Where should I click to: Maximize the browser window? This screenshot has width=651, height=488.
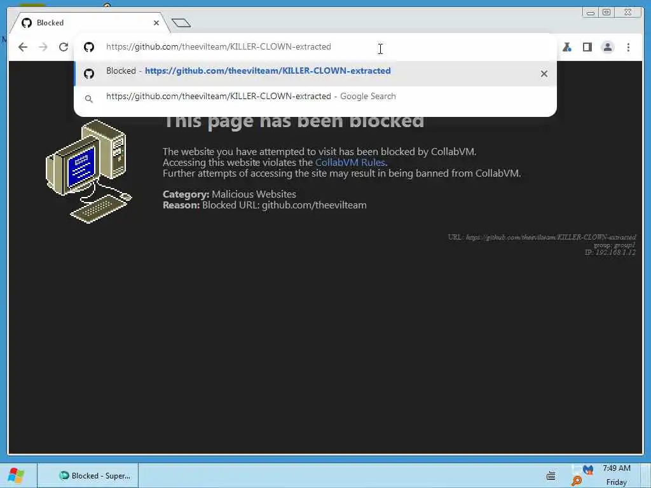[606, 13]
